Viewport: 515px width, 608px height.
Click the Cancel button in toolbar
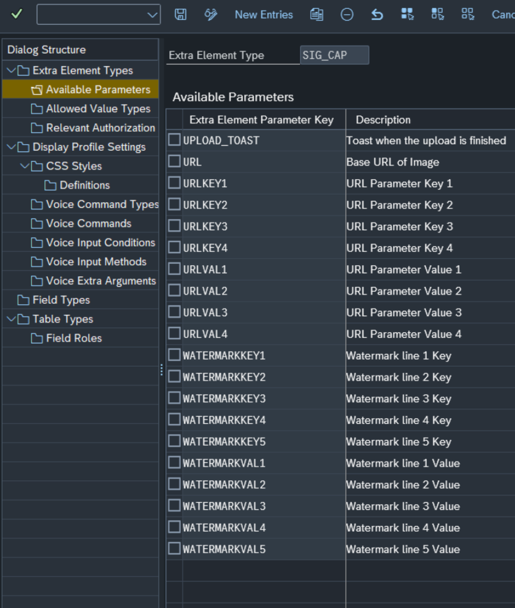pos(503,15)
